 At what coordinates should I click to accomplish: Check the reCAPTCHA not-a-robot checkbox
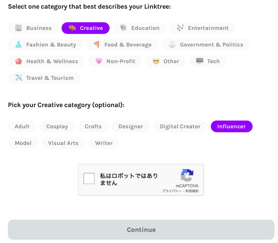pos(89,178)
